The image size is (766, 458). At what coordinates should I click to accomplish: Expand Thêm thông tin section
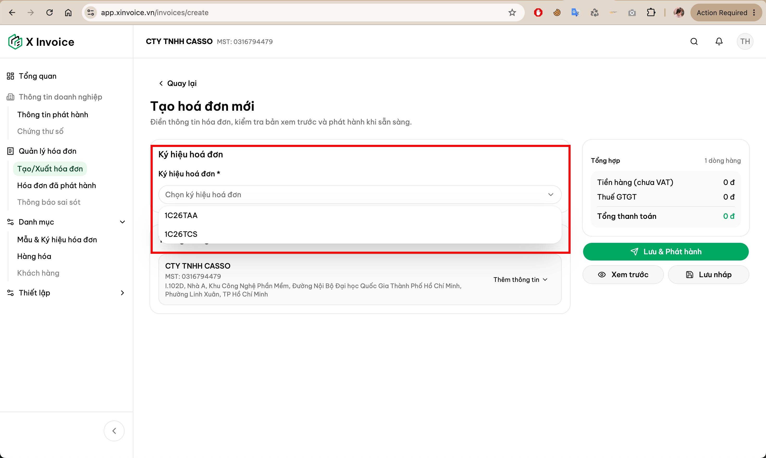520,279
